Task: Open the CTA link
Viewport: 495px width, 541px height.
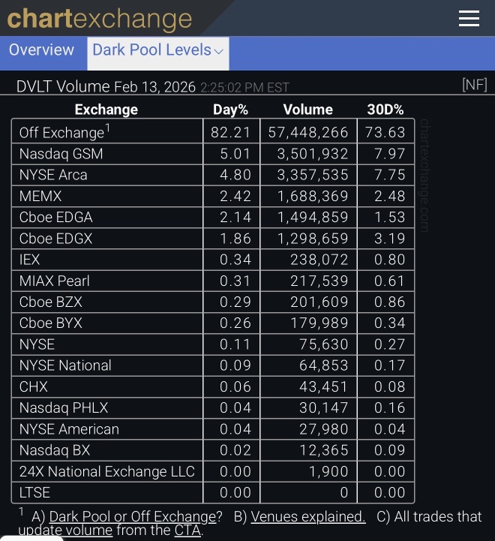Action: [187, 530]
